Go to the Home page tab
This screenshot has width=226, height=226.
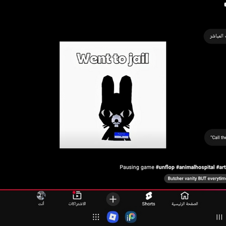click(x=185, y=199)
